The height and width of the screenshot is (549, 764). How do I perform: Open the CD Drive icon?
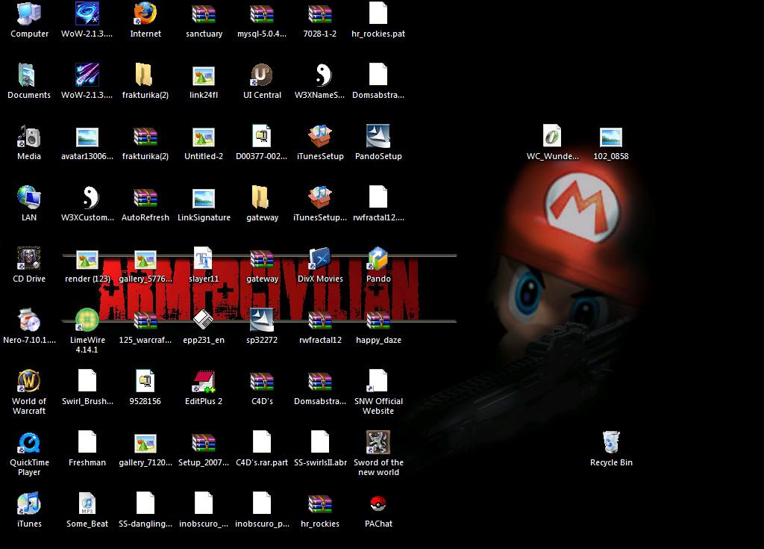point(29,259)
